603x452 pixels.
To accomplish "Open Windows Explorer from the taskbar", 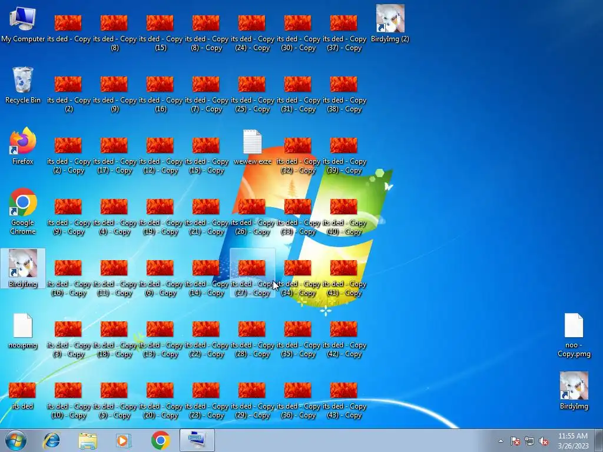I will coord(88,440).
